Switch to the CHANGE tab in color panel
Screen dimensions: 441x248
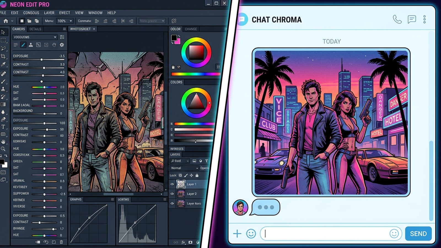point(191,29)
